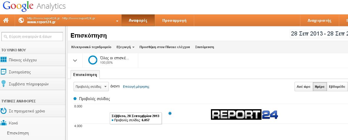Open the account selector dropdown arrow
The height and width of the screenshot is (140, 348).
point(117,21)
